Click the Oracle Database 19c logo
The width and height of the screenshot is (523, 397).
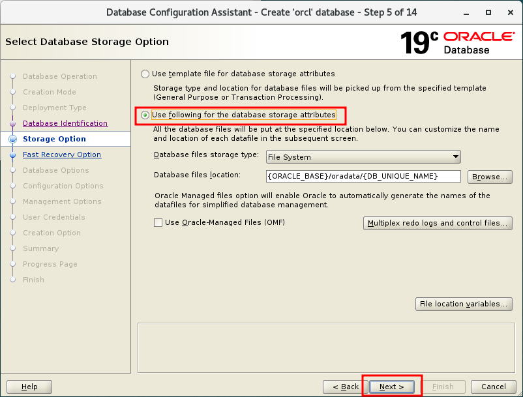point(458,42)
